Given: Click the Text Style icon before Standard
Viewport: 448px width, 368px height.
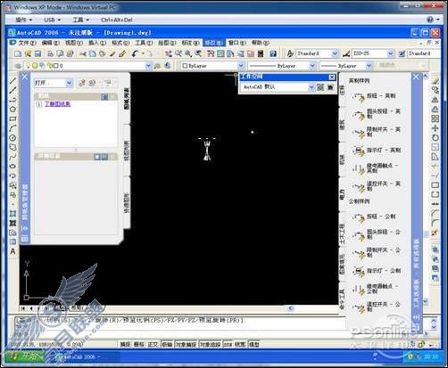Looking at the screenshot, I should point(290,53).
